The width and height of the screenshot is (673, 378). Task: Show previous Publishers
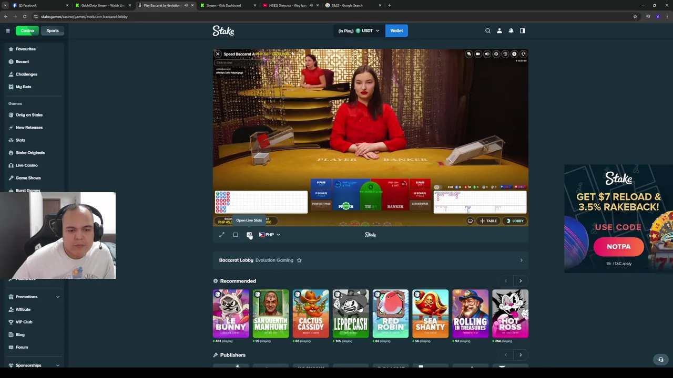pos(506,355)
